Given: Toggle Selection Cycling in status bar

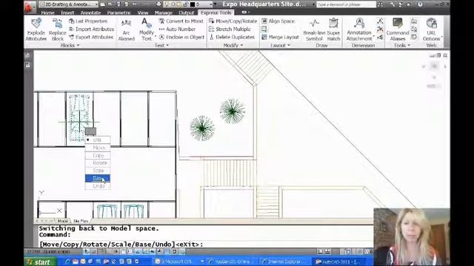Looking at the screenshot, I should pyautogui.click(x=182, y=251).
